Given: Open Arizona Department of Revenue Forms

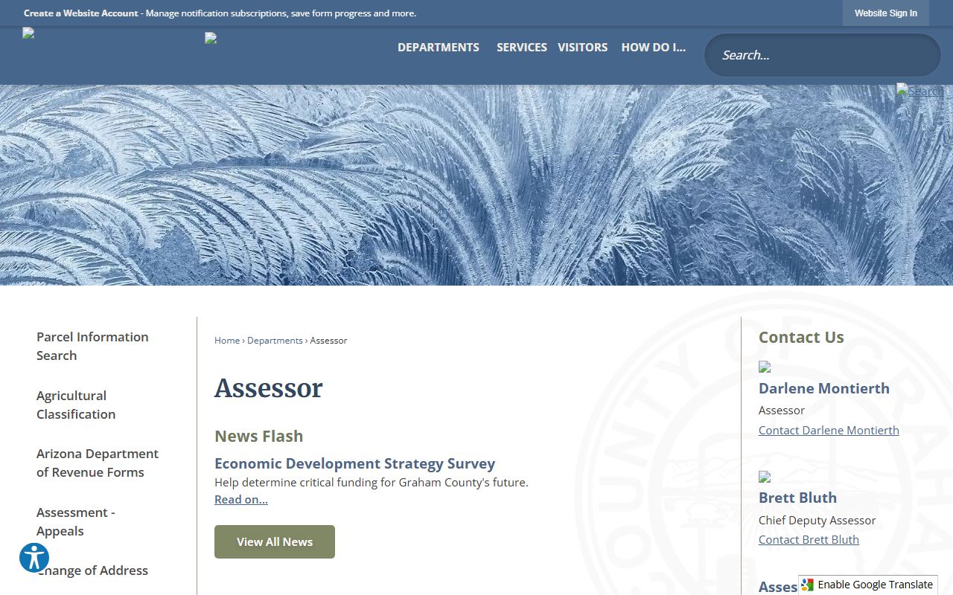Looking at the screenshot, I should 98,463.
